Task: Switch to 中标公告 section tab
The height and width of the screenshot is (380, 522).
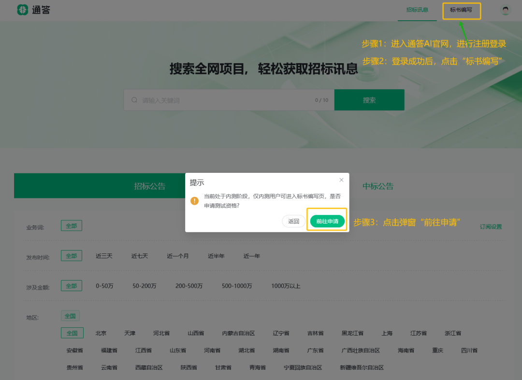Action: coord(378,186)
